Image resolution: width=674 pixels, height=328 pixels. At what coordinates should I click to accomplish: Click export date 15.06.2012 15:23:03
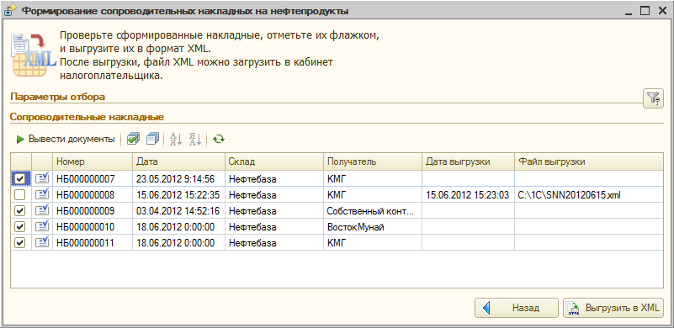468,195
